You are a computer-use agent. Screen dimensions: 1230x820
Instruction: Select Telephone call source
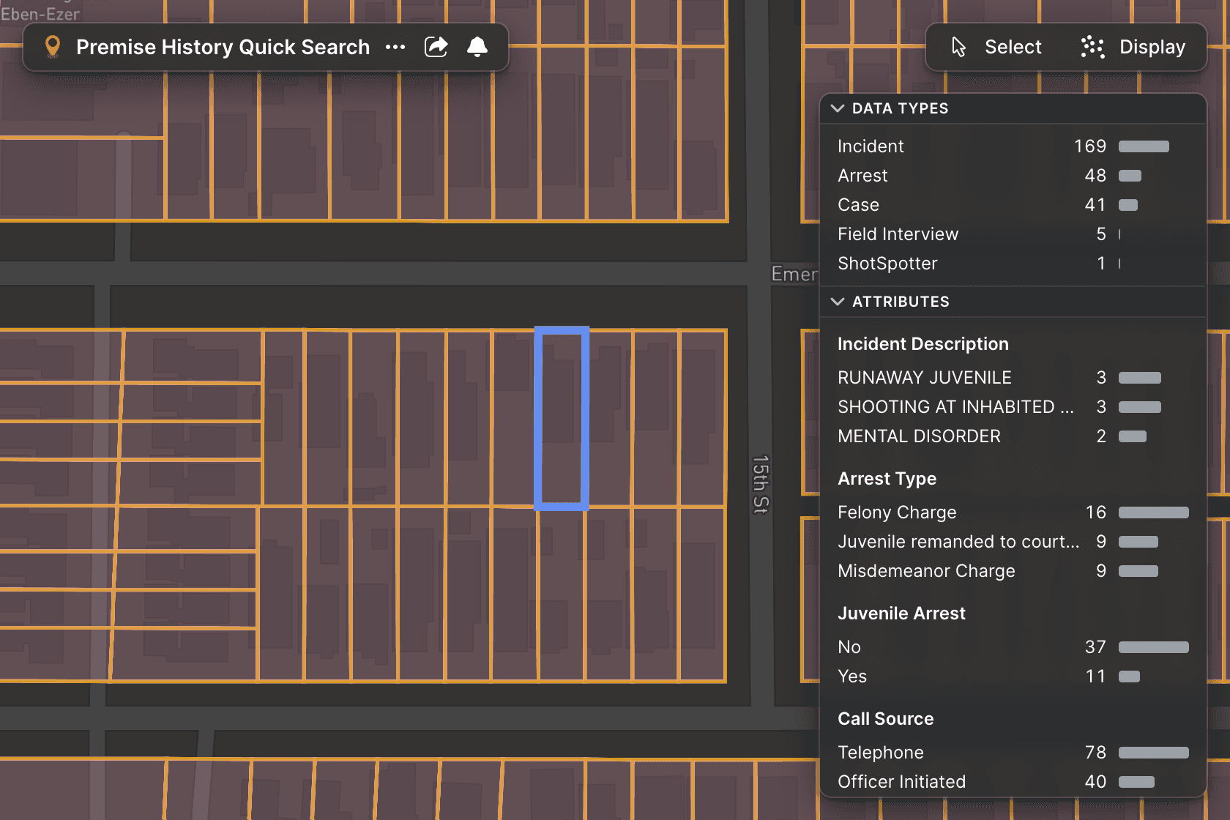[880, 753]
